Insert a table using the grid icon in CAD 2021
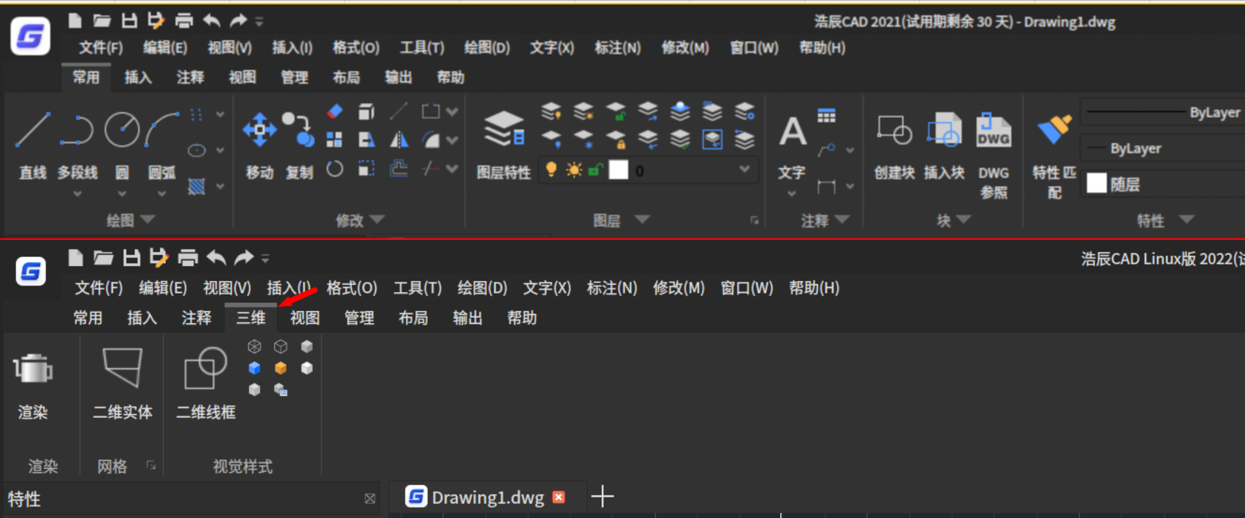The image size is (1245, 518). pos(826,116)
